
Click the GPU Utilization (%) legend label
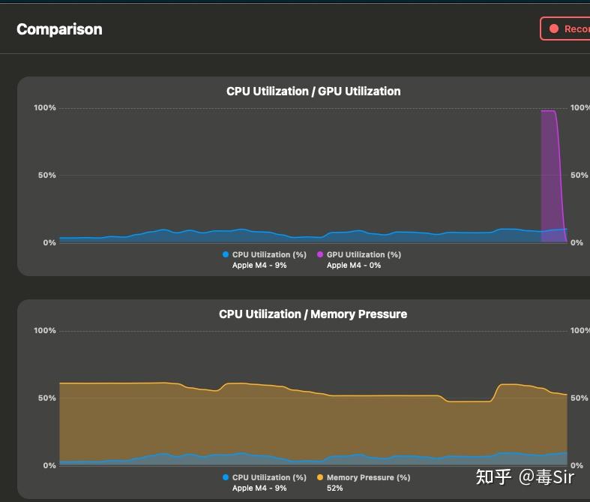[x=364, y=254]
